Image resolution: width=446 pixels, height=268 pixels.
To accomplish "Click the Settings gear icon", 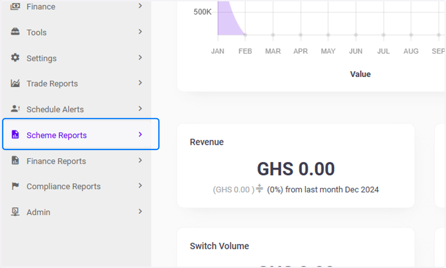I will click(15, 58).
